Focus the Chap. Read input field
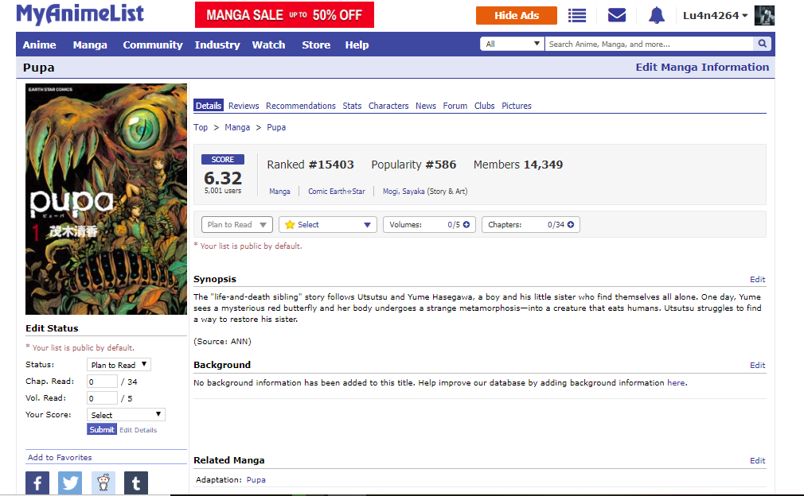 pos(102,382)
